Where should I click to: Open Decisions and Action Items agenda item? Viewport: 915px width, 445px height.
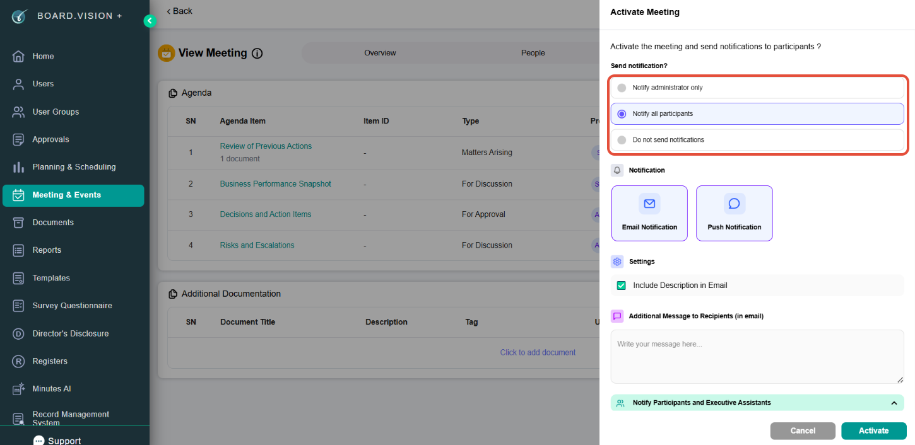[x=266, y=214]
